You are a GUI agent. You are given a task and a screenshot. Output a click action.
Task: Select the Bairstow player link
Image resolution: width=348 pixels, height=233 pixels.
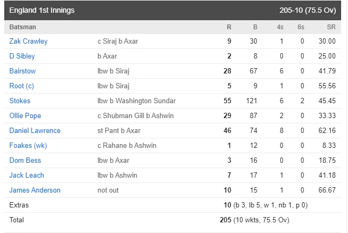click(x=22, y=71)
